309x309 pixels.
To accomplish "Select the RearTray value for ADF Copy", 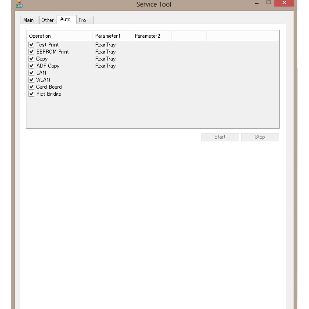I will [x=105, y=66].
